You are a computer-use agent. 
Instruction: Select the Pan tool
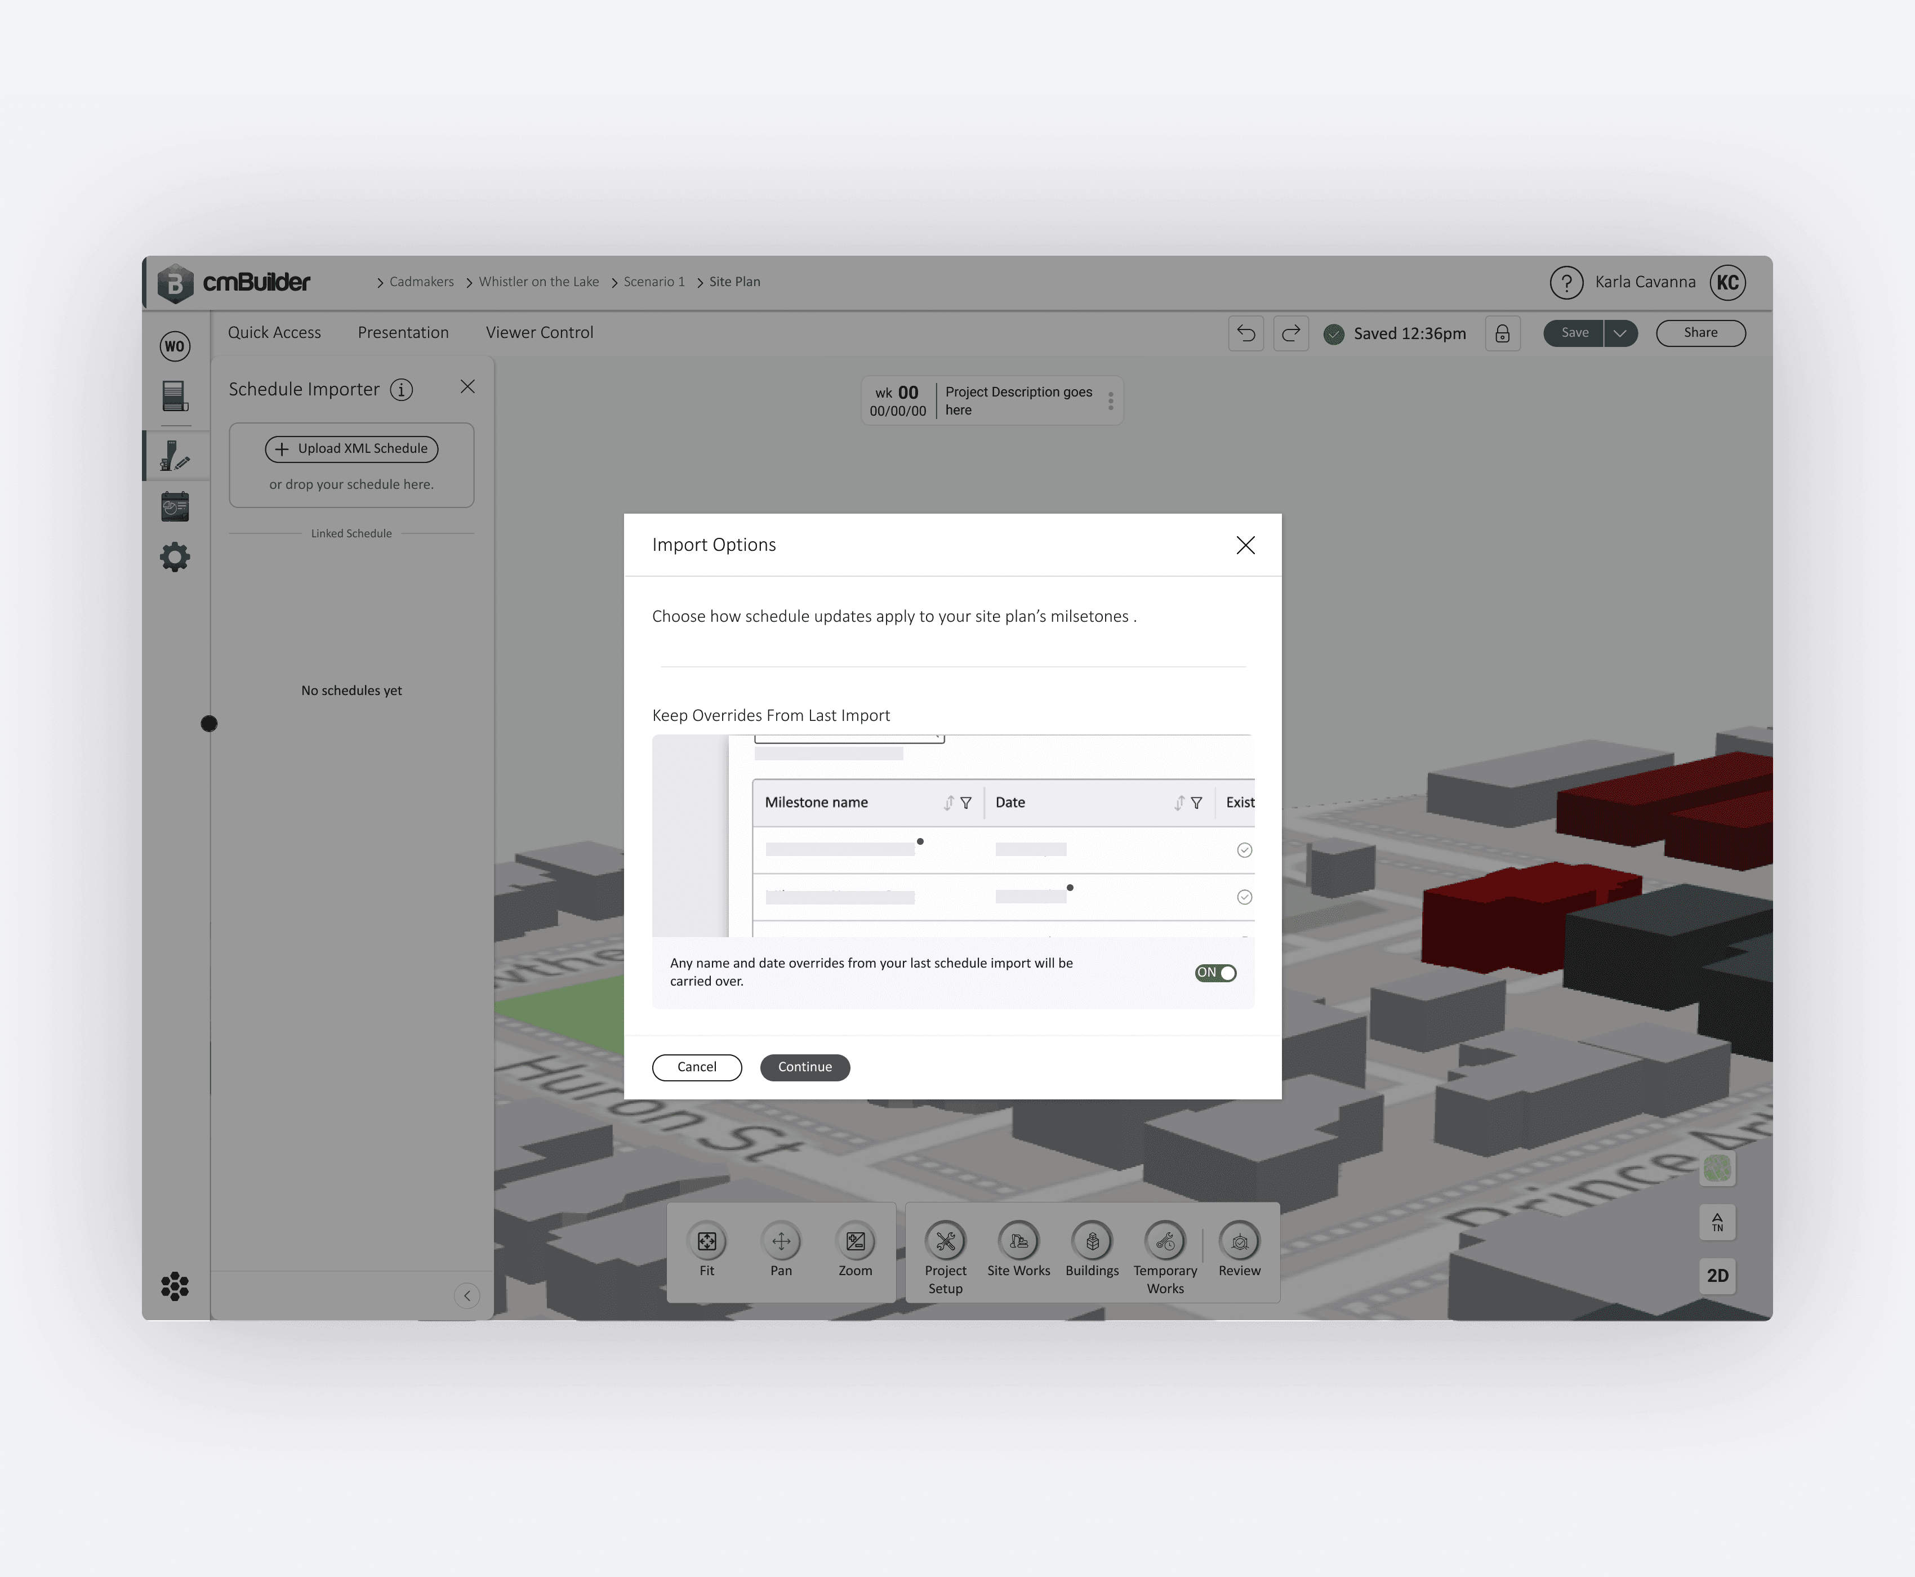click(x=781, y=1241)
